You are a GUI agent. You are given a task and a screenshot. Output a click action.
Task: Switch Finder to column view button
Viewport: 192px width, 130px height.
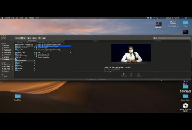pyautogui.click(x=22, y=38)
